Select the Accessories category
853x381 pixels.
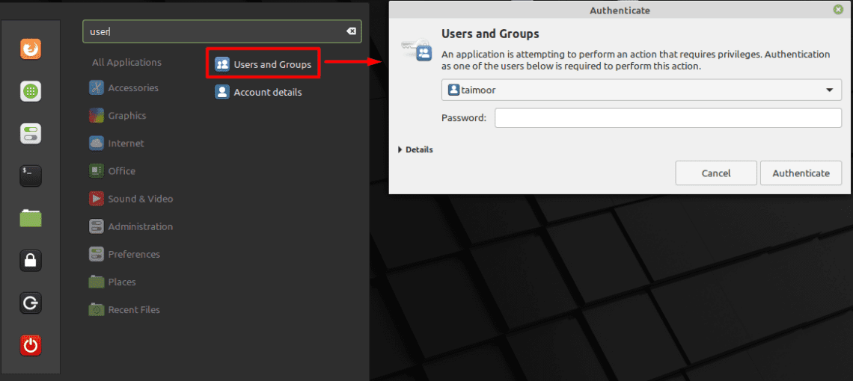click(x=124, y=87)
